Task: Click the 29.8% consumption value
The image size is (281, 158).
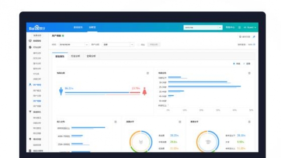Action: point(173,142)
